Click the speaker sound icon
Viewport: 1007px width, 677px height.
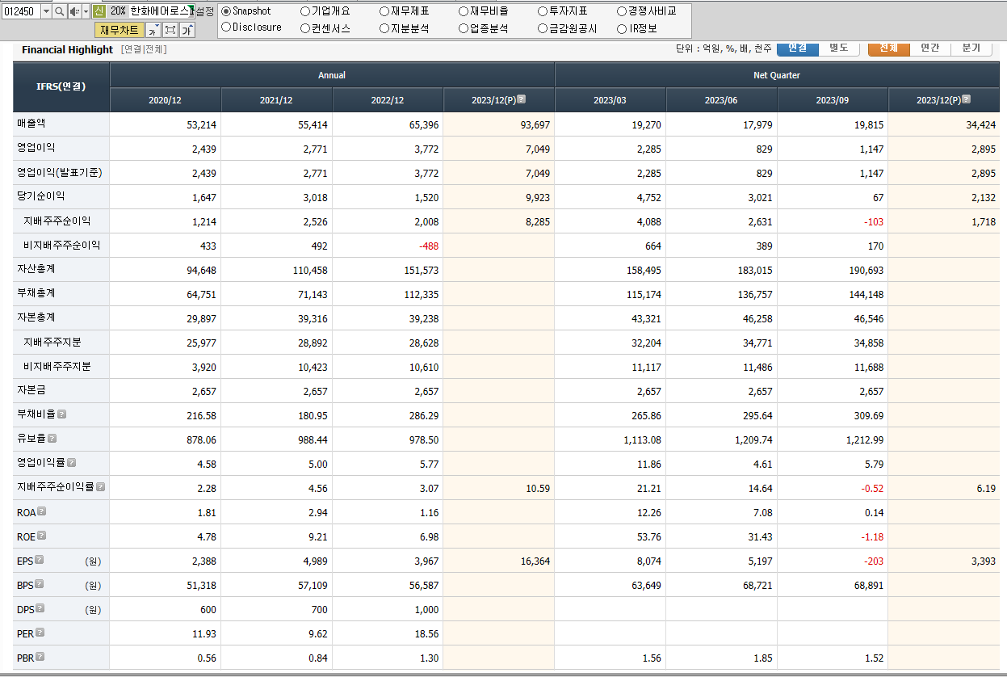pyautogui.click(x=73, y=11)
